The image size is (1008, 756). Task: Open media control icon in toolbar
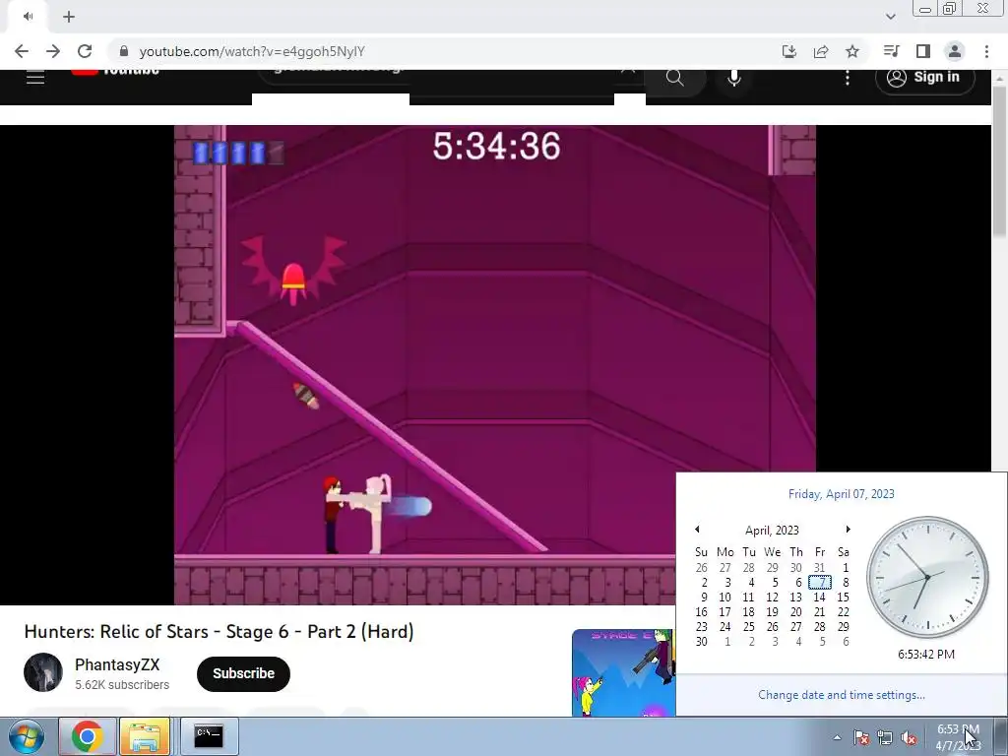[x=891, y=51]
